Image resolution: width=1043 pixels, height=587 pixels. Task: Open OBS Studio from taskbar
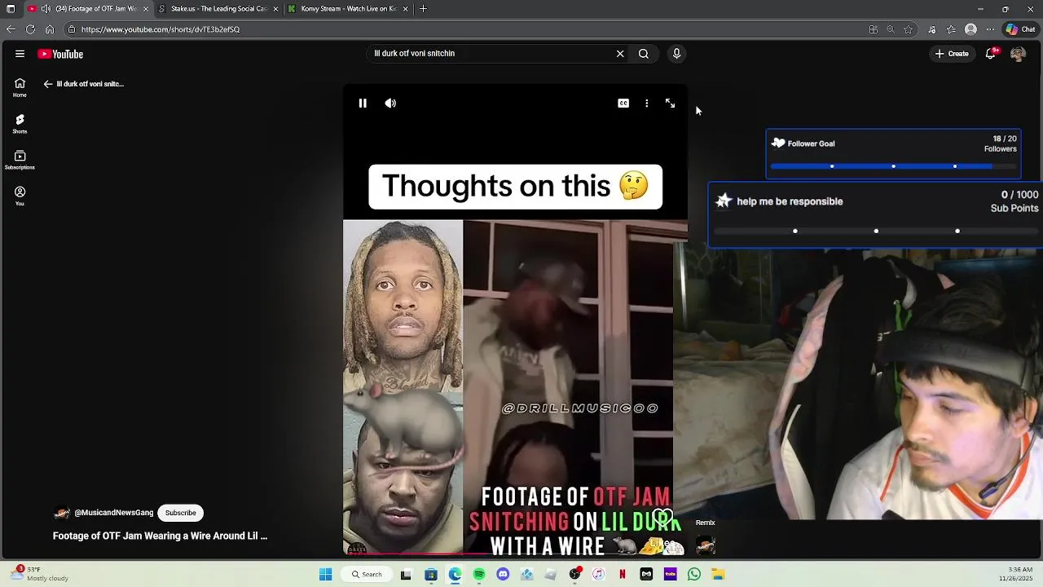click(574, 575)
